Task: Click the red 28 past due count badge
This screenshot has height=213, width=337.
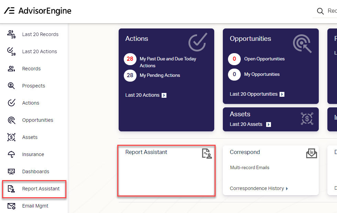Action: (x=130, y=59)
